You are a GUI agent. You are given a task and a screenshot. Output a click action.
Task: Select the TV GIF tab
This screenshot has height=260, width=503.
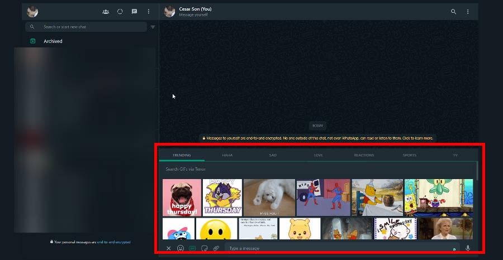click(455, 155)
